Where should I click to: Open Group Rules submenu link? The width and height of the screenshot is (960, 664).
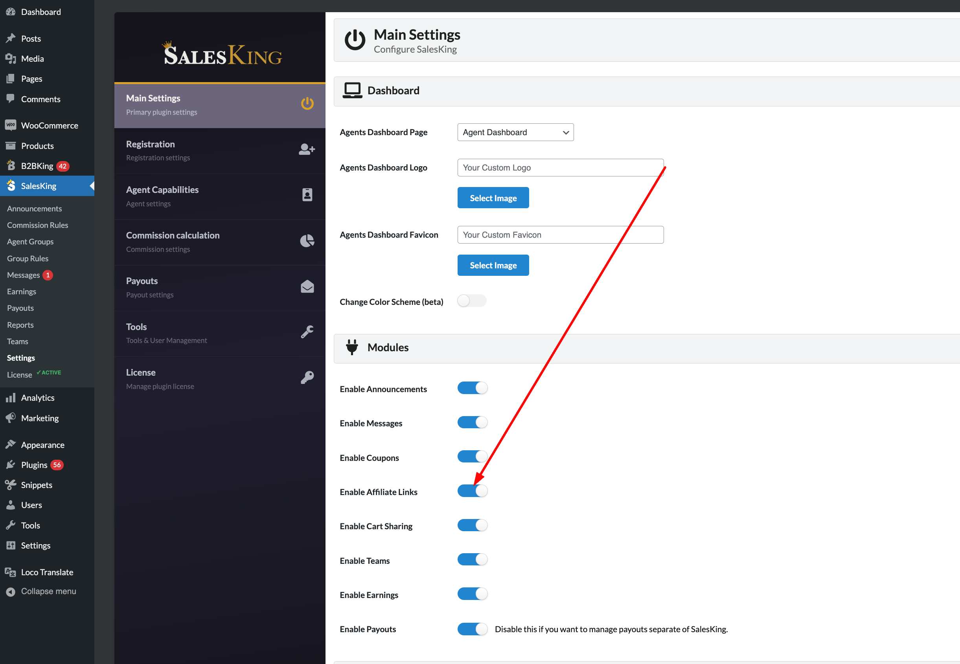pos(28,259)
